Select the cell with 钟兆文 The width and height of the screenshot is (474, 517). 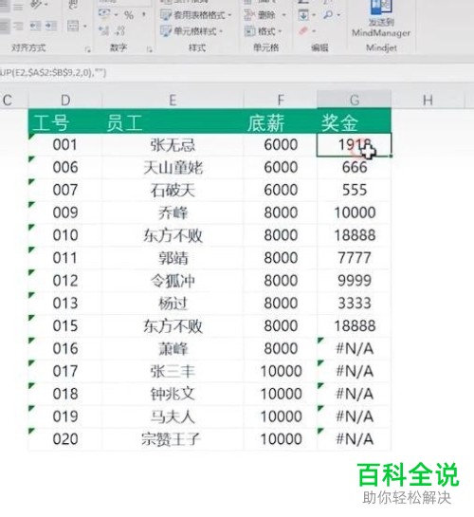[173, 394]
